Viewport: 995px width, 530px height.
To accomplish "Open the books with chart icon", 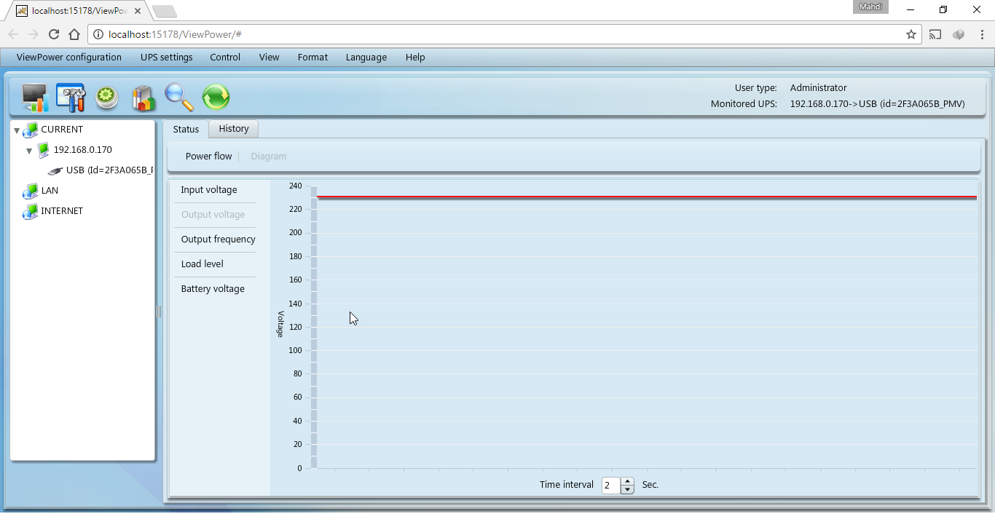I will 143,98.
